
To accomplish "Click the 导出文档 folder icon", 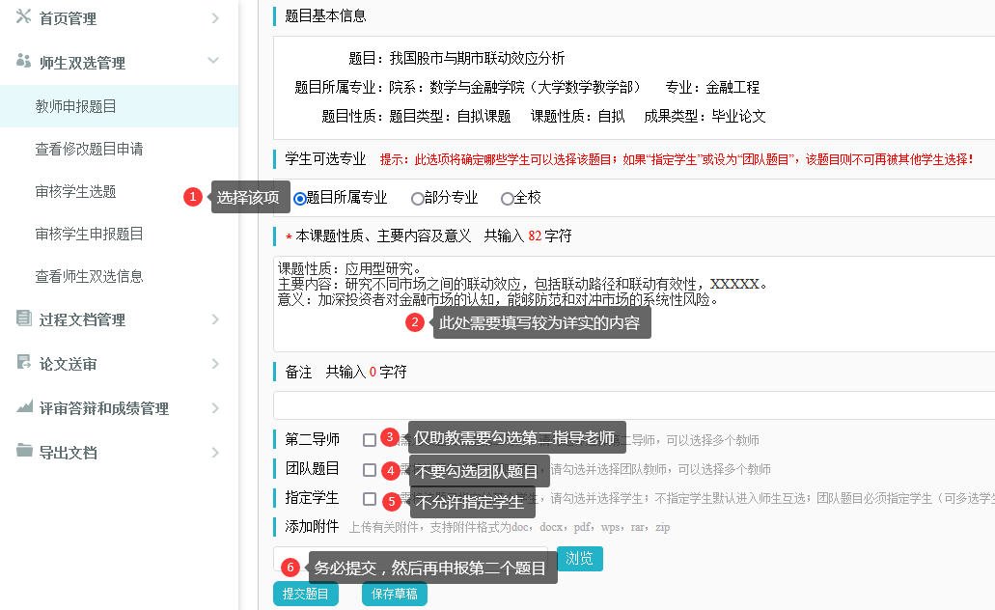I will (x=24, y=452).
